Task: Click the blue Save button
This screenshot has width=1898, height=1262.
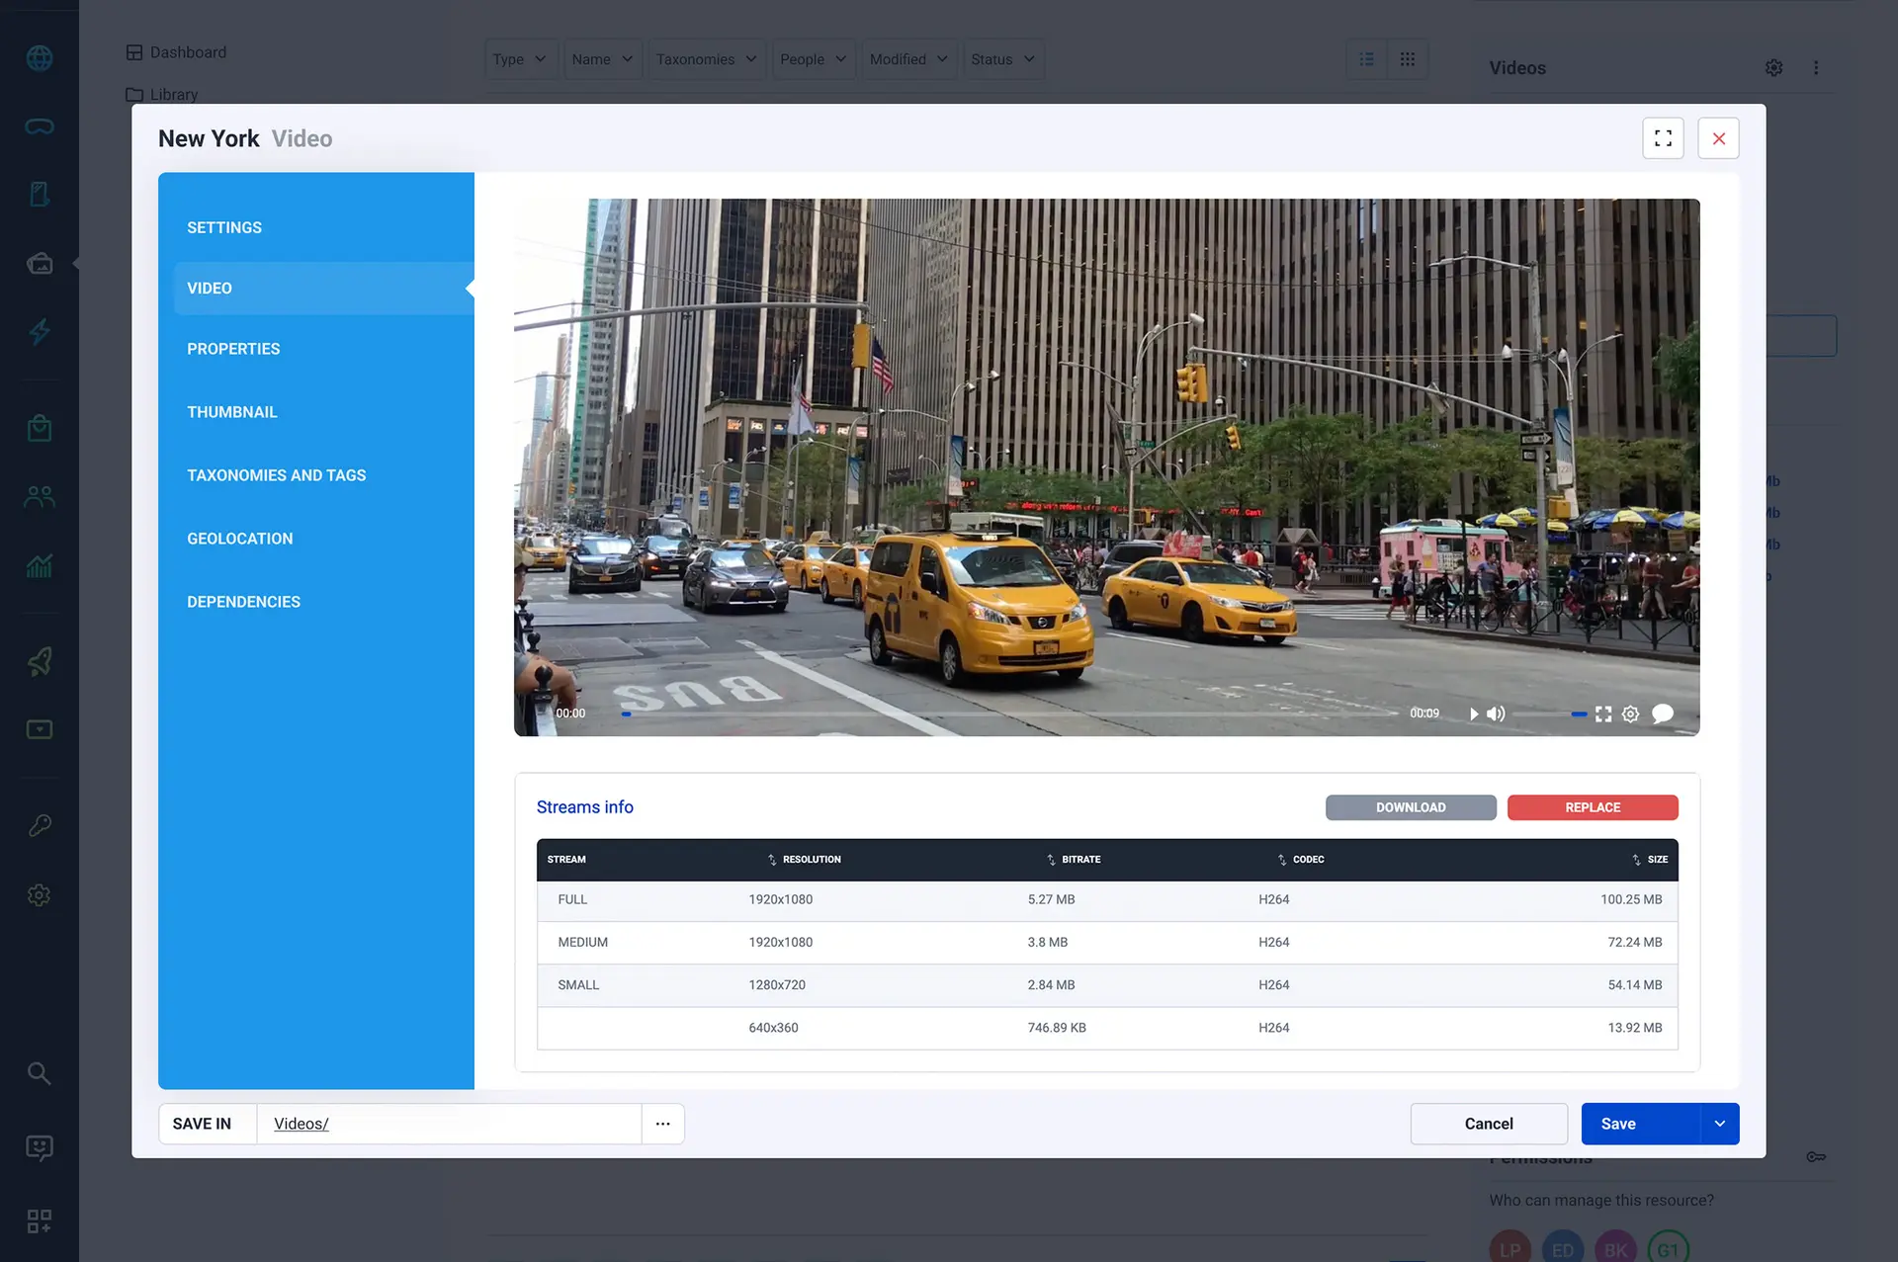Action: coord(1640,1124)
